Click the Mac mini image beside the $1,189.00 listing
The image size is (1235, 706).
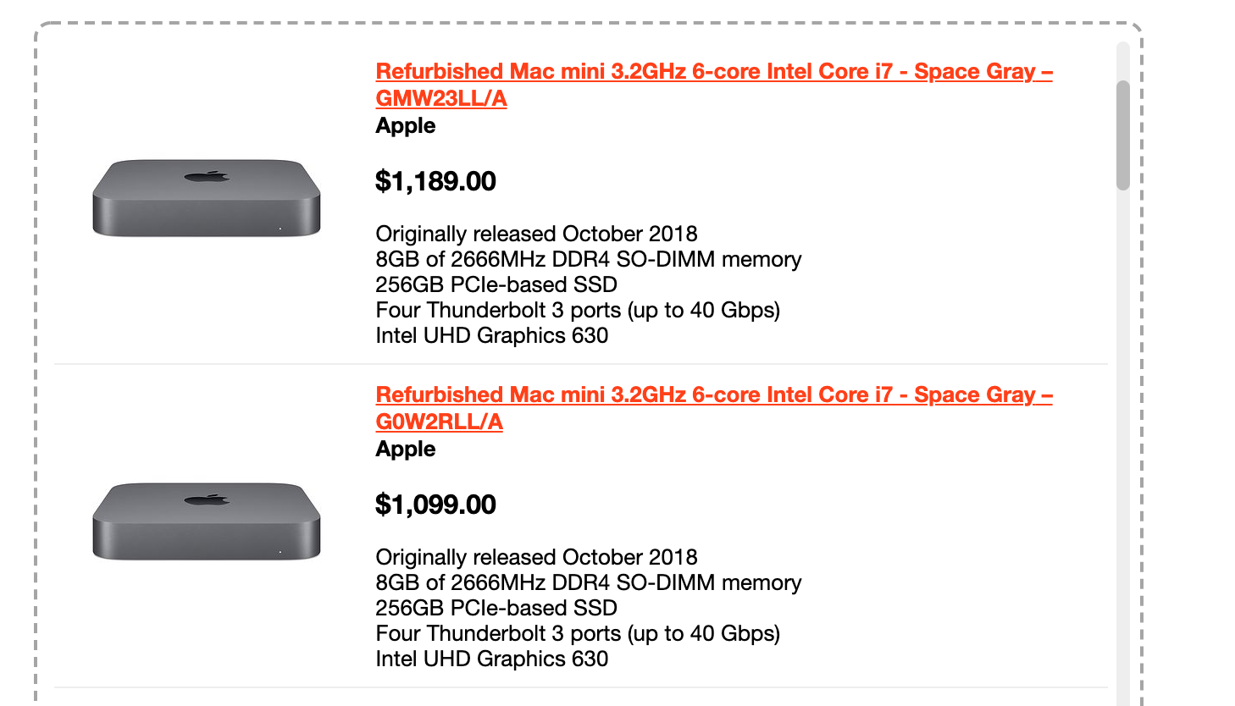click(207, 198)
